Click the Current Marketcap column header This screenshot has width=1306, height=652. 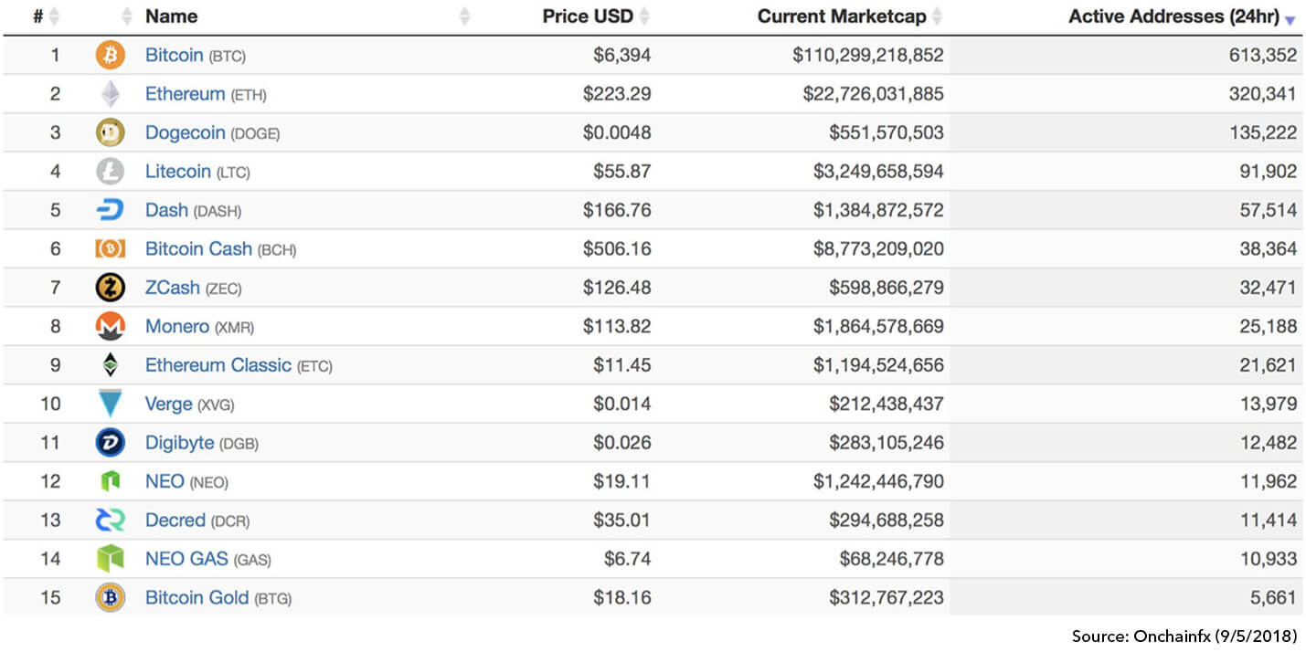[842, 16]
